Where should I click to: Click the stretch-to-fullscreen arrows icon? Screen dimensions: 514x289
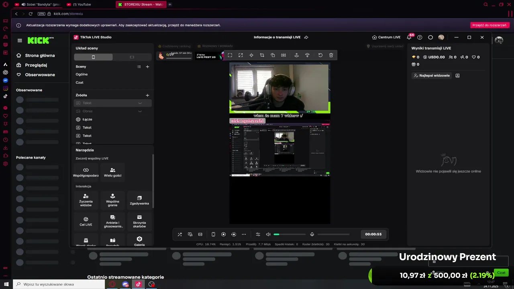[241, 55]
